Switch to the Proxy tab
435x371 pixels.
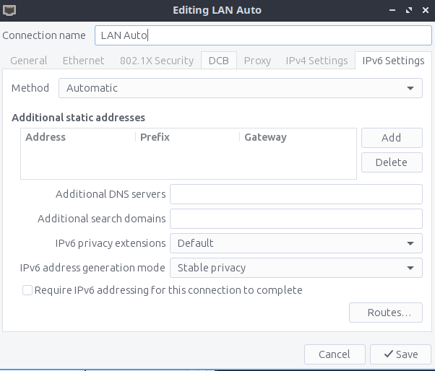point(257,61)
